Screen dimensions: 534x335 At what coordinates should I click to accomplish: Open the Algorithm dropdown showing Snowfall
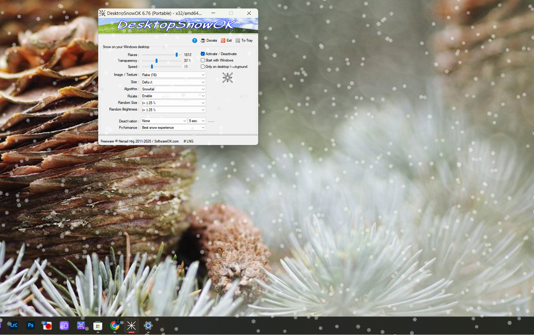[173, 89]
